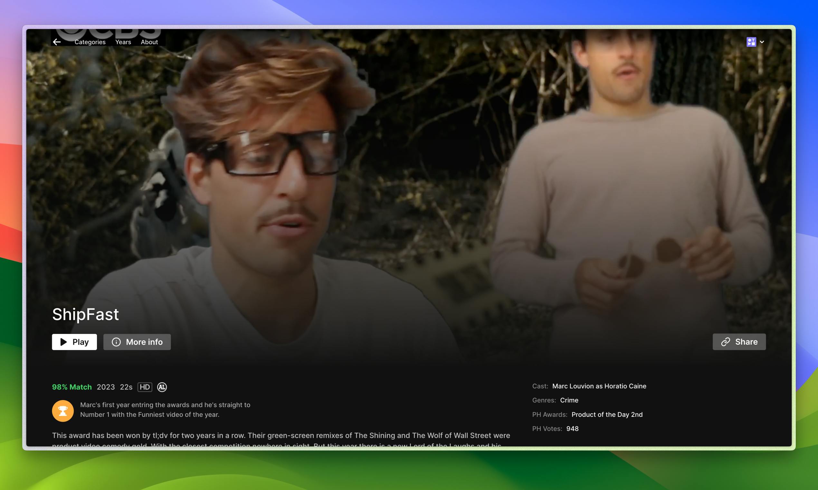Click the 98% Match label
The height and width of the screenshot is (490, 818).
click(72, 387)
